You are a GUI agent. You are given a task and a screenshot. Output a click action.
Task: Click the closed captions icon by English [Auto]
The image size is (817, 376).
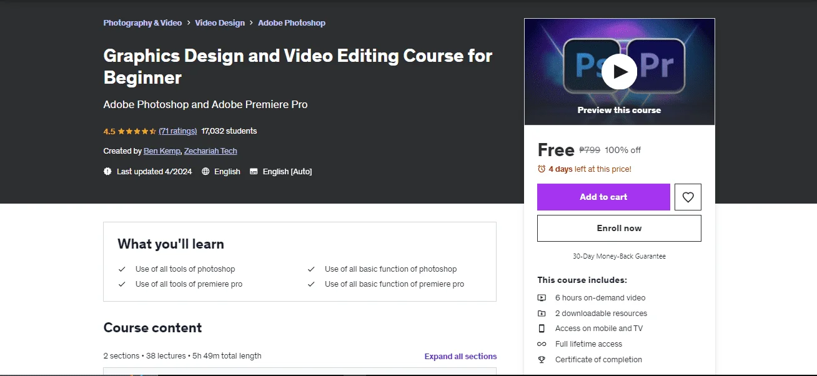point(254,171)
